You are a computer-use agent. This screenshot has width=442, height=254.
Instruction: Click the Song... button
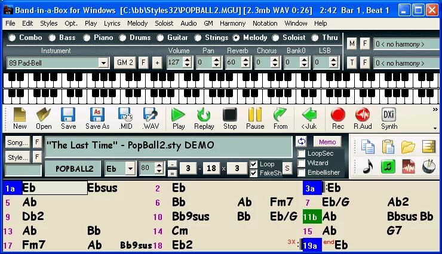pos(17,143)
